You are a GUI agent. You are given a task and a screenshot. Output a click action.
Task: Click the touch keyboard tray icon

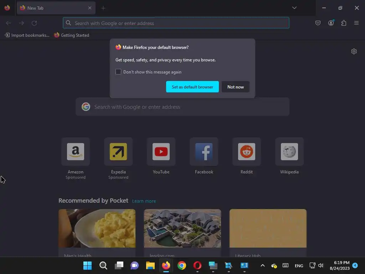click(x=286, y=265)
